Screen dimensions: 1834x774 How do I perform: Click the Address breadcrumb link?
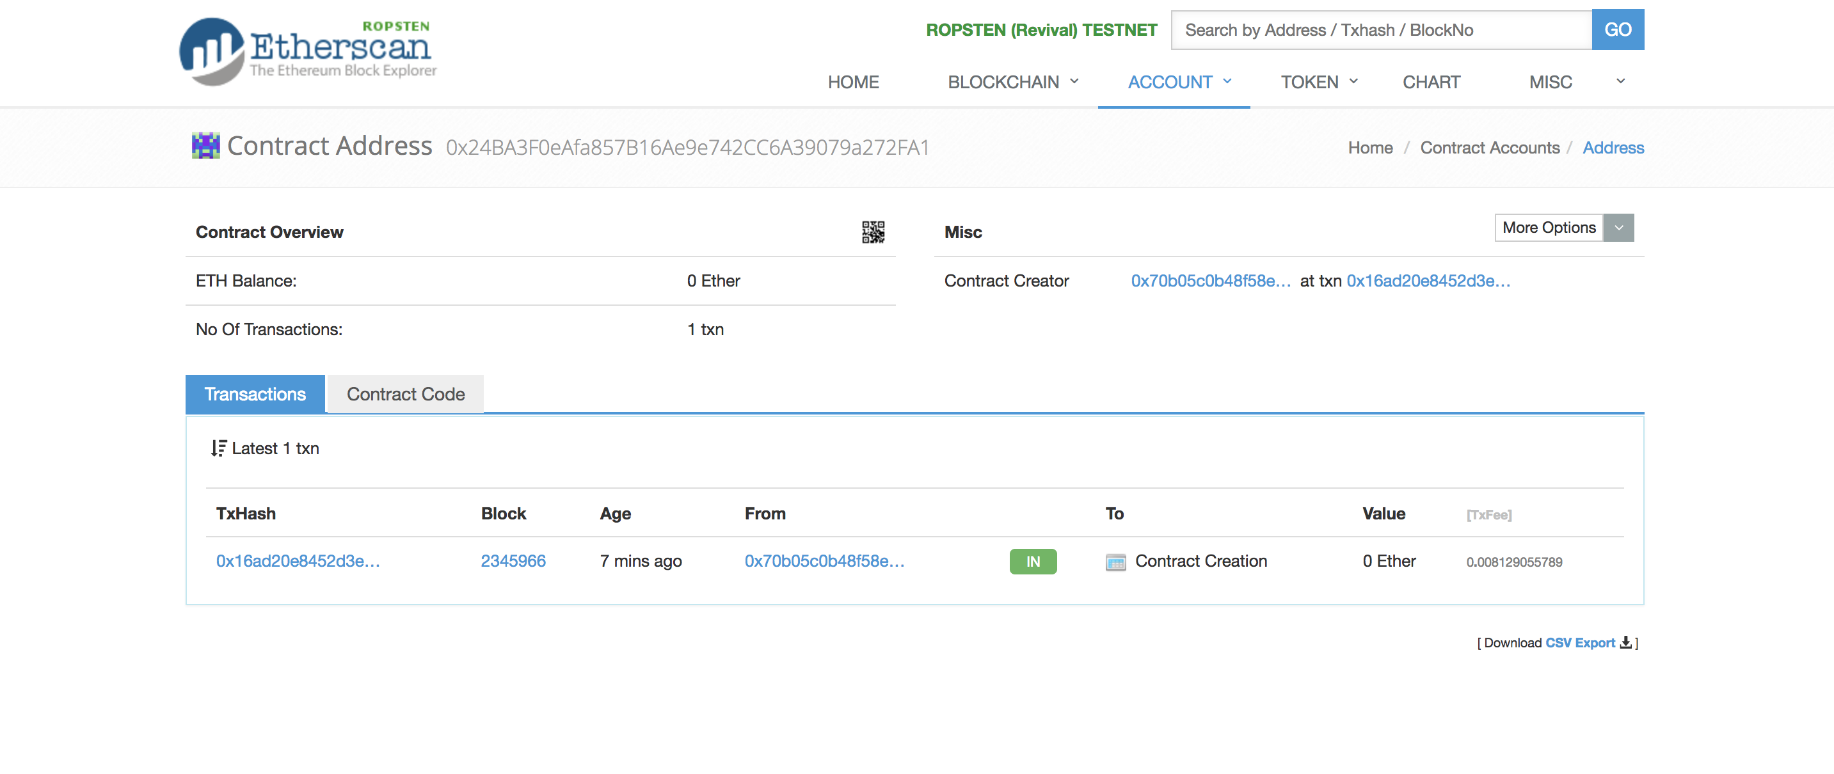1613,148
